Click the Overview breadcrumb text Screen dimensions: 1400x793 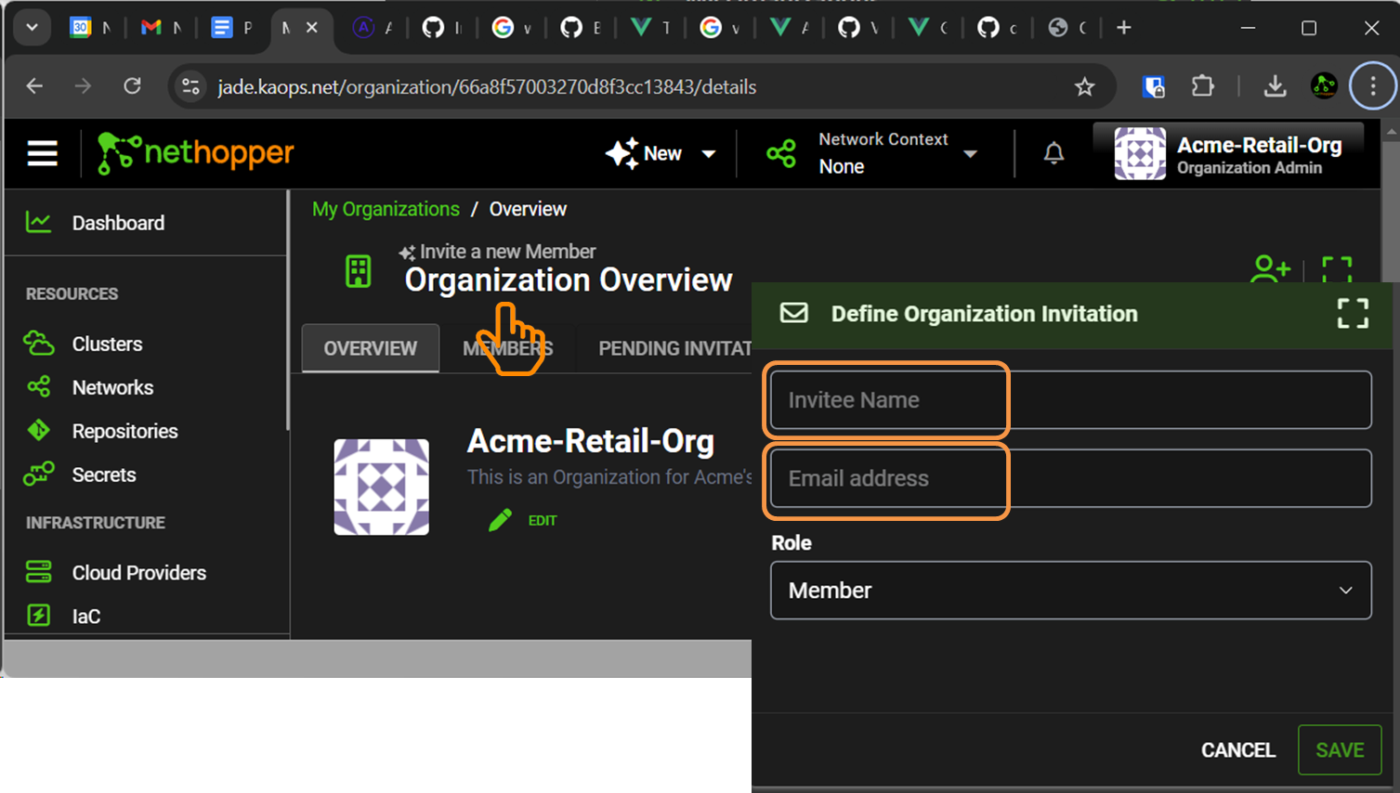coord(528,209)
